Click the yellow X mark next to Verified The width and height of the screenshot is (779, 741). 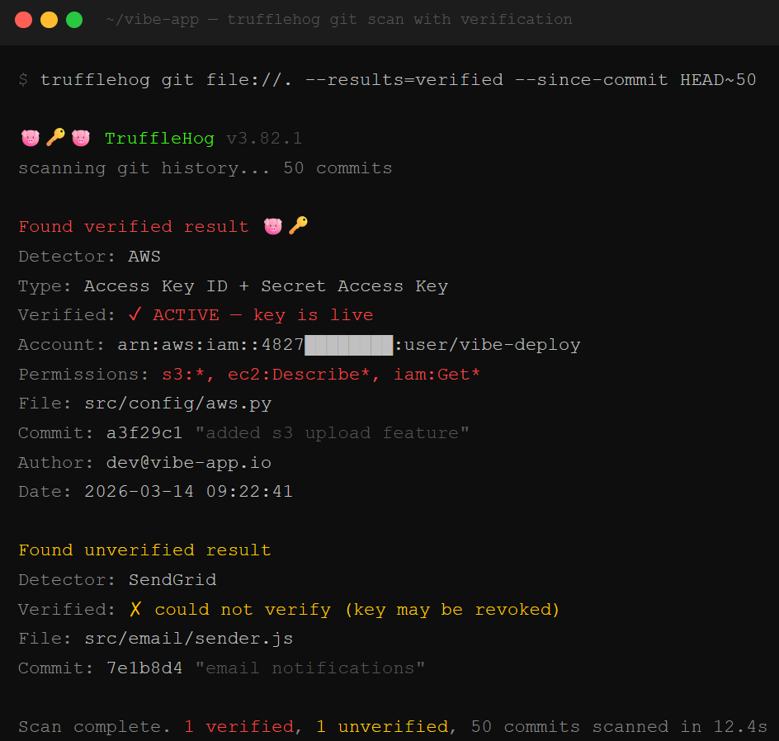coord(135,609)
